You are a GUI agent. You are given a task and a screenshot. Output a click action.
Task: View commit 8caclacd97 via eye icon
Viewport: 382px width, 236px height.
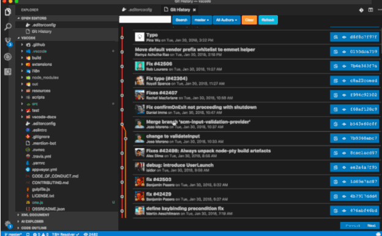click(344, 152)
